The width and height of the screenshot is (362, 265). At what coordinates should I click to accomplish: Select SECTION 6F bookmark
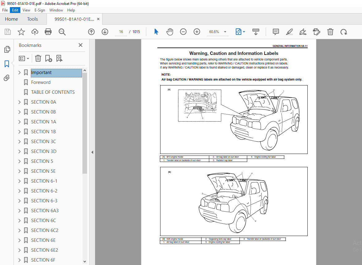tap(43, 260)
